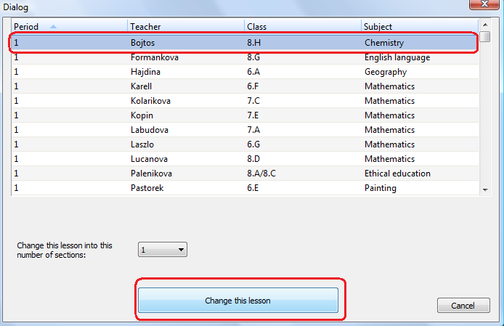
Task: Click class 7.C cell
Action: (253, 101)
